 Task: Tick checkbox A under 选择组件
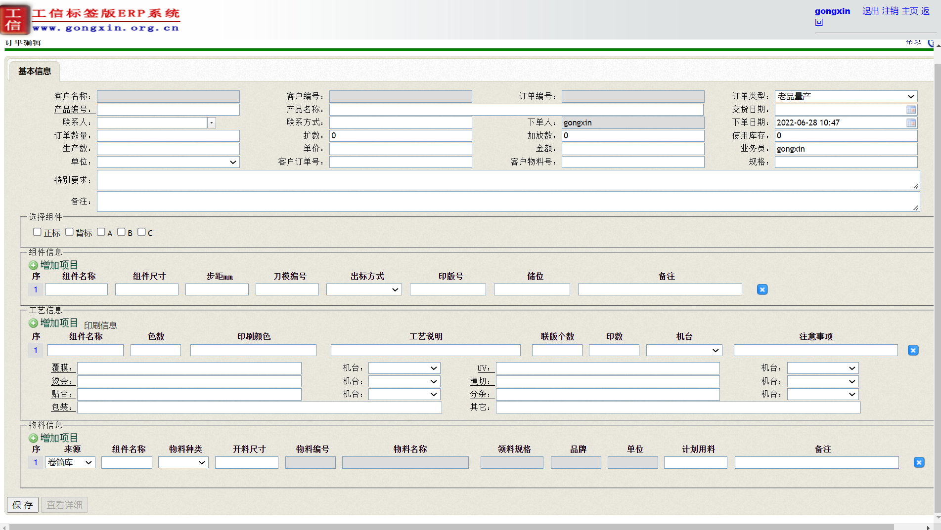coord(101,231)
